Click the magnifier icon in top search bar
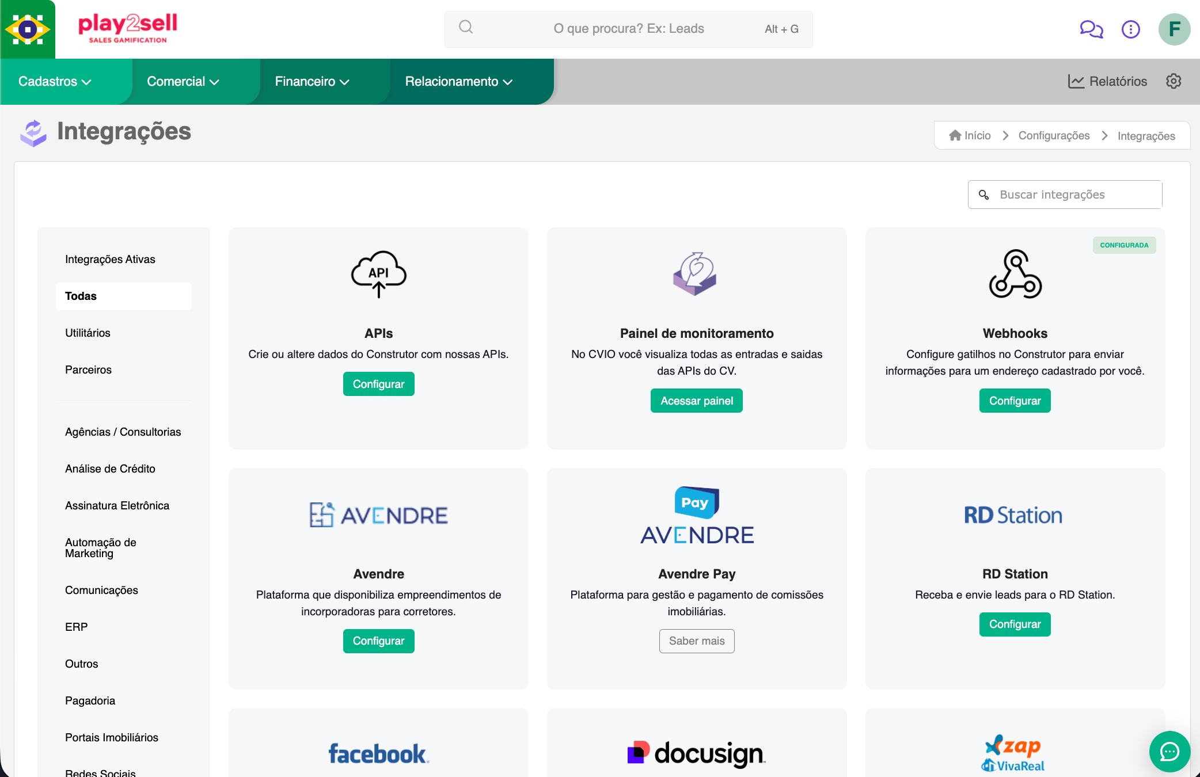The height and width of the screenshot is (777, 1200). coord(466,27)
